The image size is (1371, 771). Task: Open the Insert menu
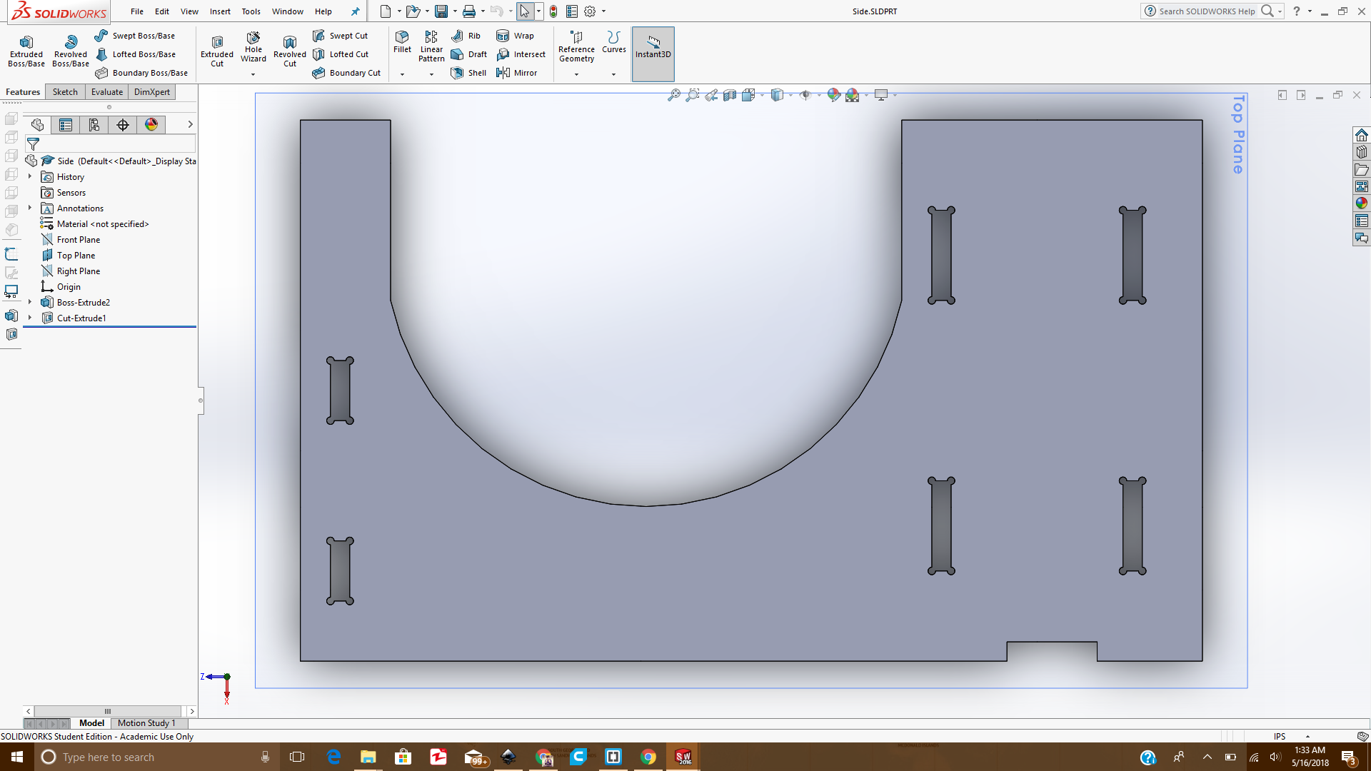[x=220, y=11]
